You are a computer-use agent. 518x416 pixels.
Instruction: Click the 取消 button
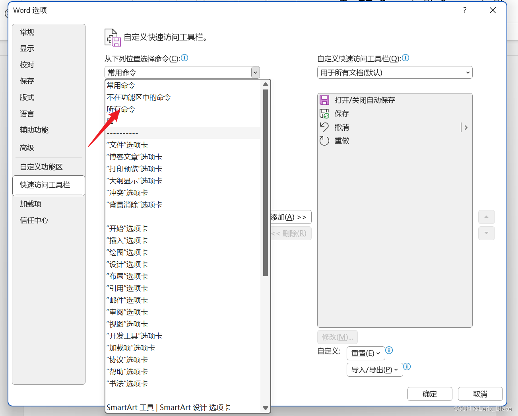480,394
